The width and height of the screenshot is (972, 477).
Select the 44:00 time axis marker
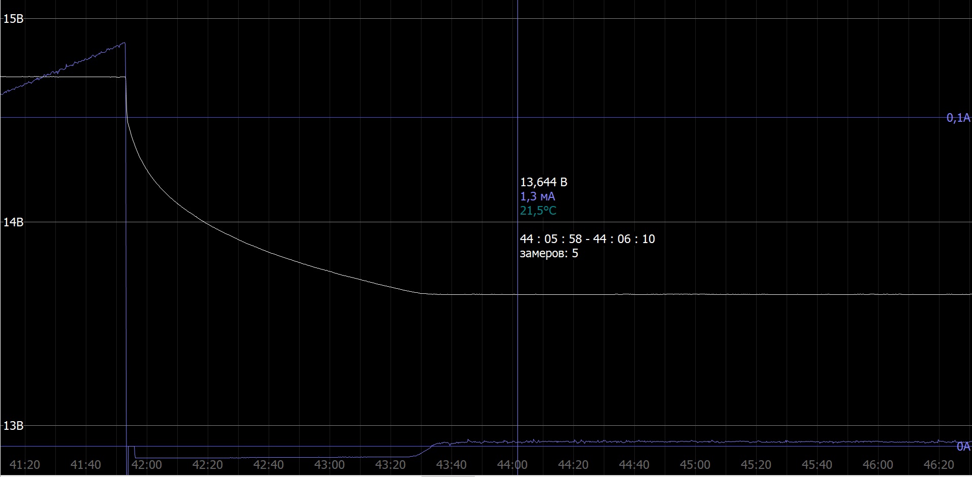[x=512, y=464]
